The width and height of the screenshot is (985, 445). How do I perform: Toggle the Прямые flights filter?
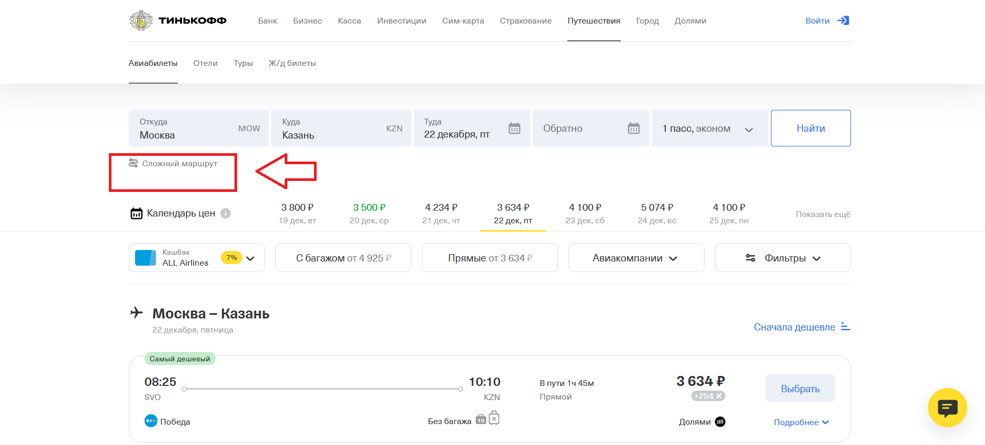click(489, 258)
